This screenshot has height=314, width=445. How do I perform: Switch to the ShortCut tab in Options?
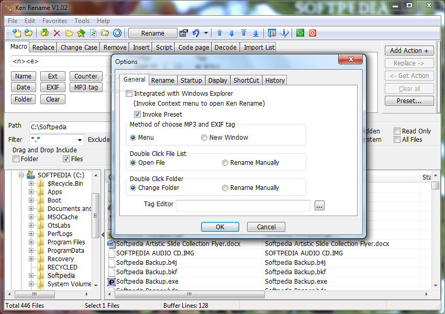[247, 80]
